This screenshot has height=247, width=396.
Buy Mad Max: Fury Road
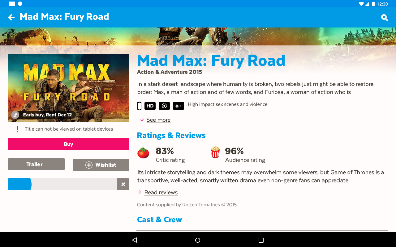point(69,144)
